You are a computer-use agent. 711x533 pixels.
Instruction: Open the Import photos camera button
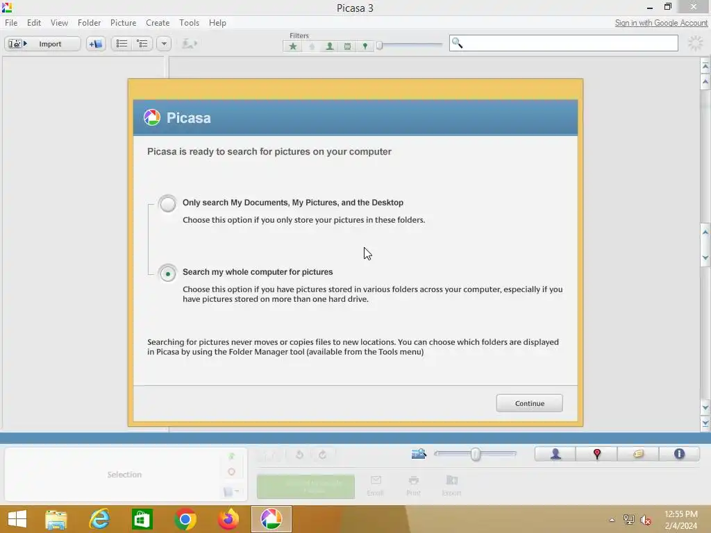click(x=42, y=44)
